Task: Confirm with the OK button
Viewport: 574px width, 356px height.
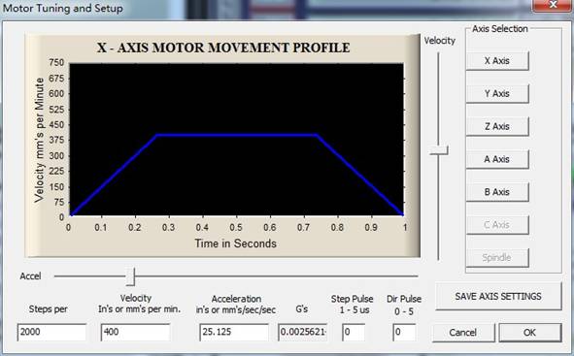Action: click(529, 333)
